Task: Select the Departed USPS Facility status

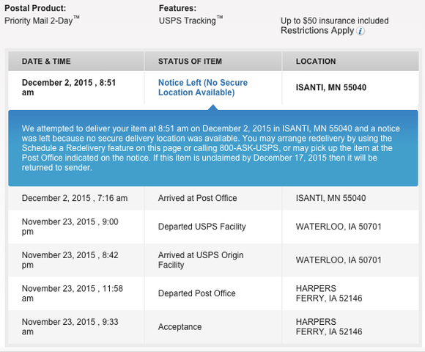Action: pos(202,227)
